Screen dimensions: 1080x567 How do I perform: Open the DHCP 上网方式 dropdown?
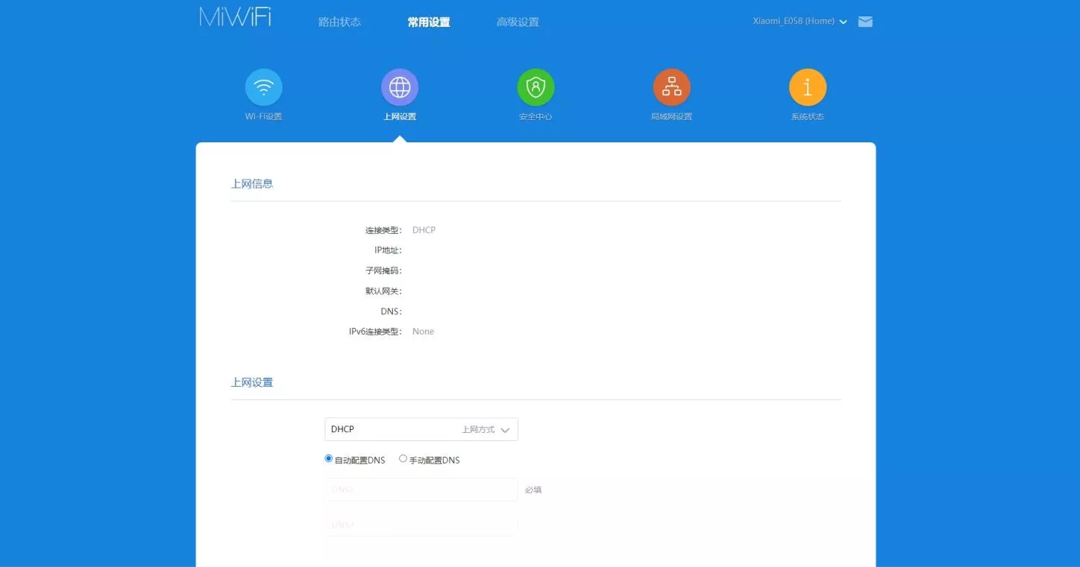(421, 429)
